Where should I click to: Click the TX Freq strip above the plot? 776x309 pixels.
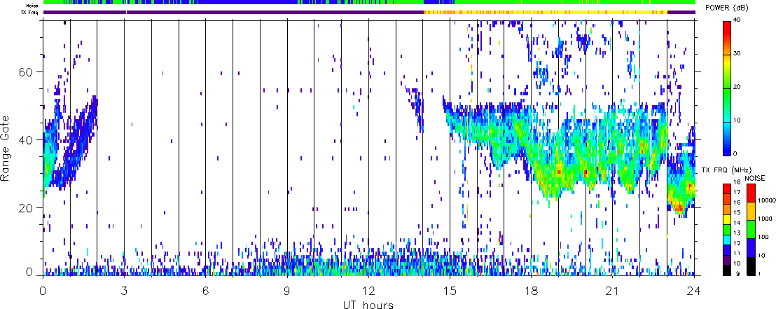369,12
